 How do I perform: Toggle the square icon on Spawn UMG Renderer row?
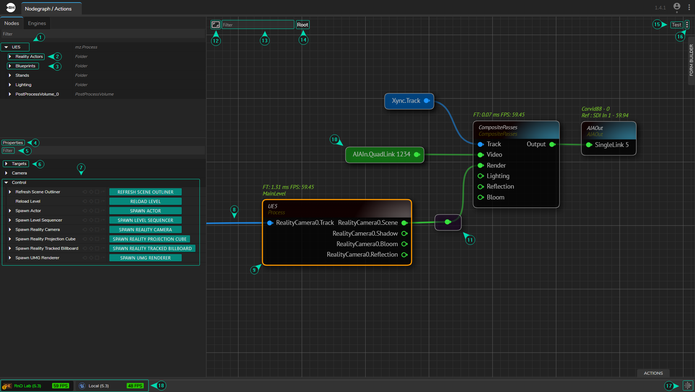coord(97,258)
